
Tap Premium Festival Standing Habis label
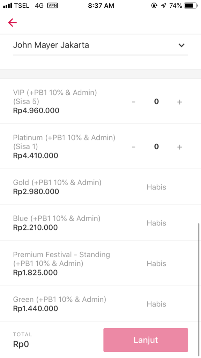[156, 264]
